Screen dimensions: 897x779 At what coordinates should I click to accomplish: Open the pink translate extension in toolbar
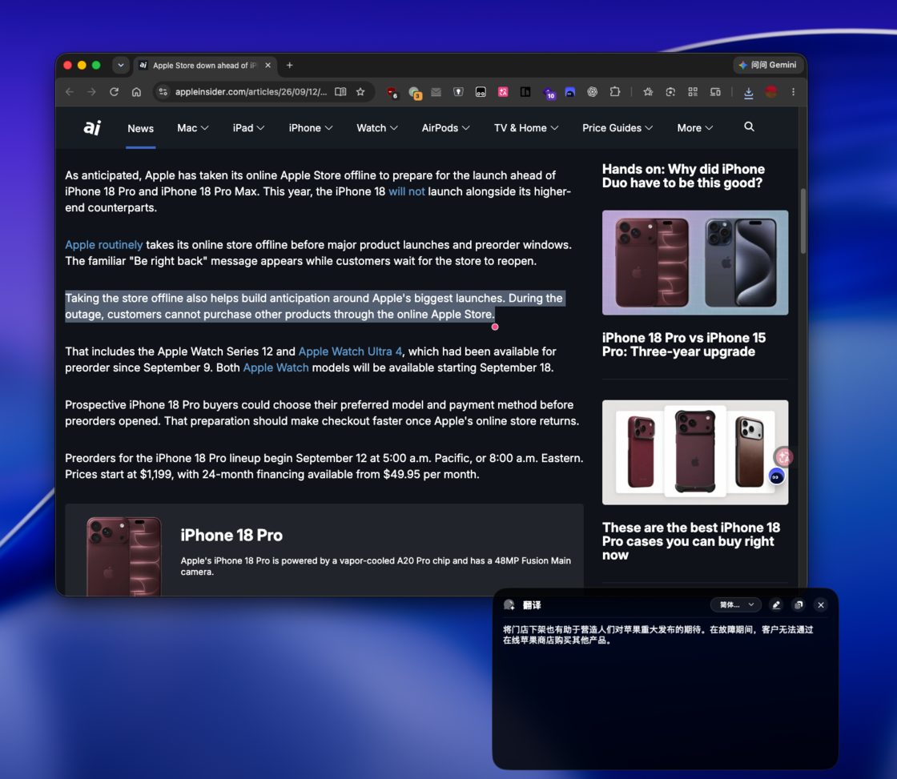point(503,91)
